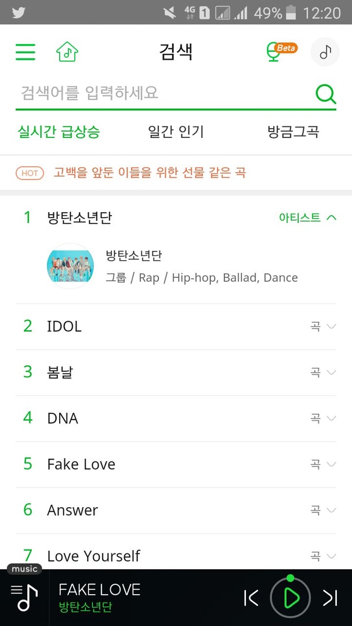This screenshot has width=352, height=626.
Task: Switch to 일간 인기 tab
Action: (176, 132)
